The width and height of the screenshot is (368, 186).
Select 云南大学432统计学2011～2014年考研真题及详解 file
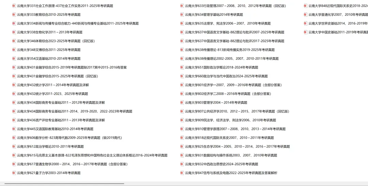[x=53, y=85]
